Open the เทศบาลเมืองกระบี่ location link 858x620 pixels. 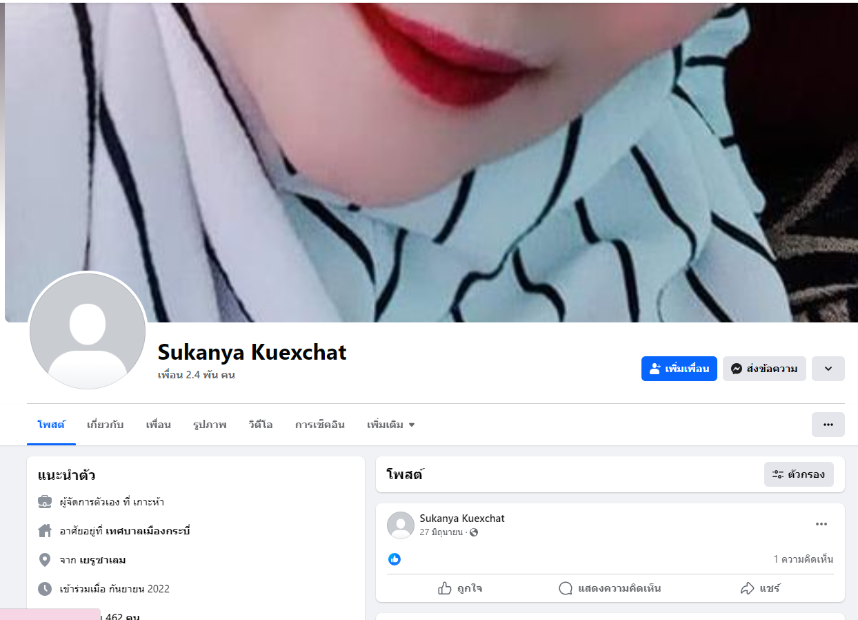coord(148,531)
